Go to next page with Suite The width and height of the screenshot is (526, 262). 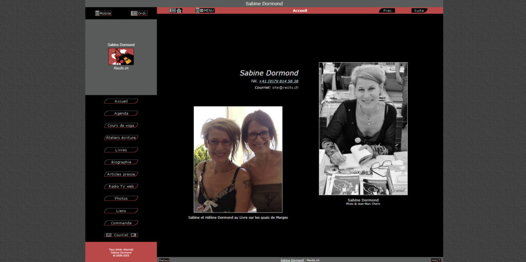[x=419, y=10]
